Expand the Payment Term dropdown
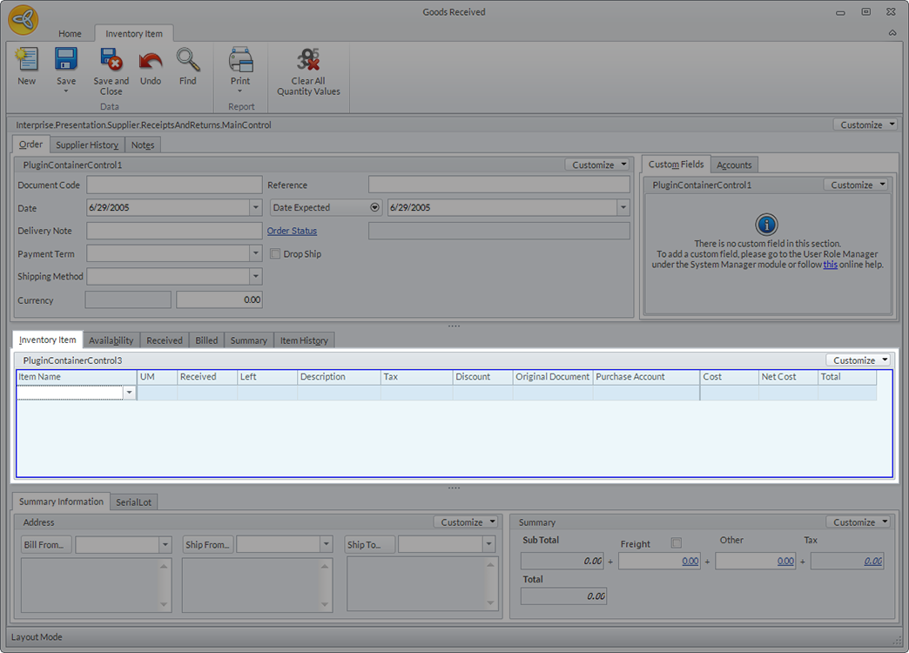The width and height of the screenshot is (909, 653). click(255, 254)
